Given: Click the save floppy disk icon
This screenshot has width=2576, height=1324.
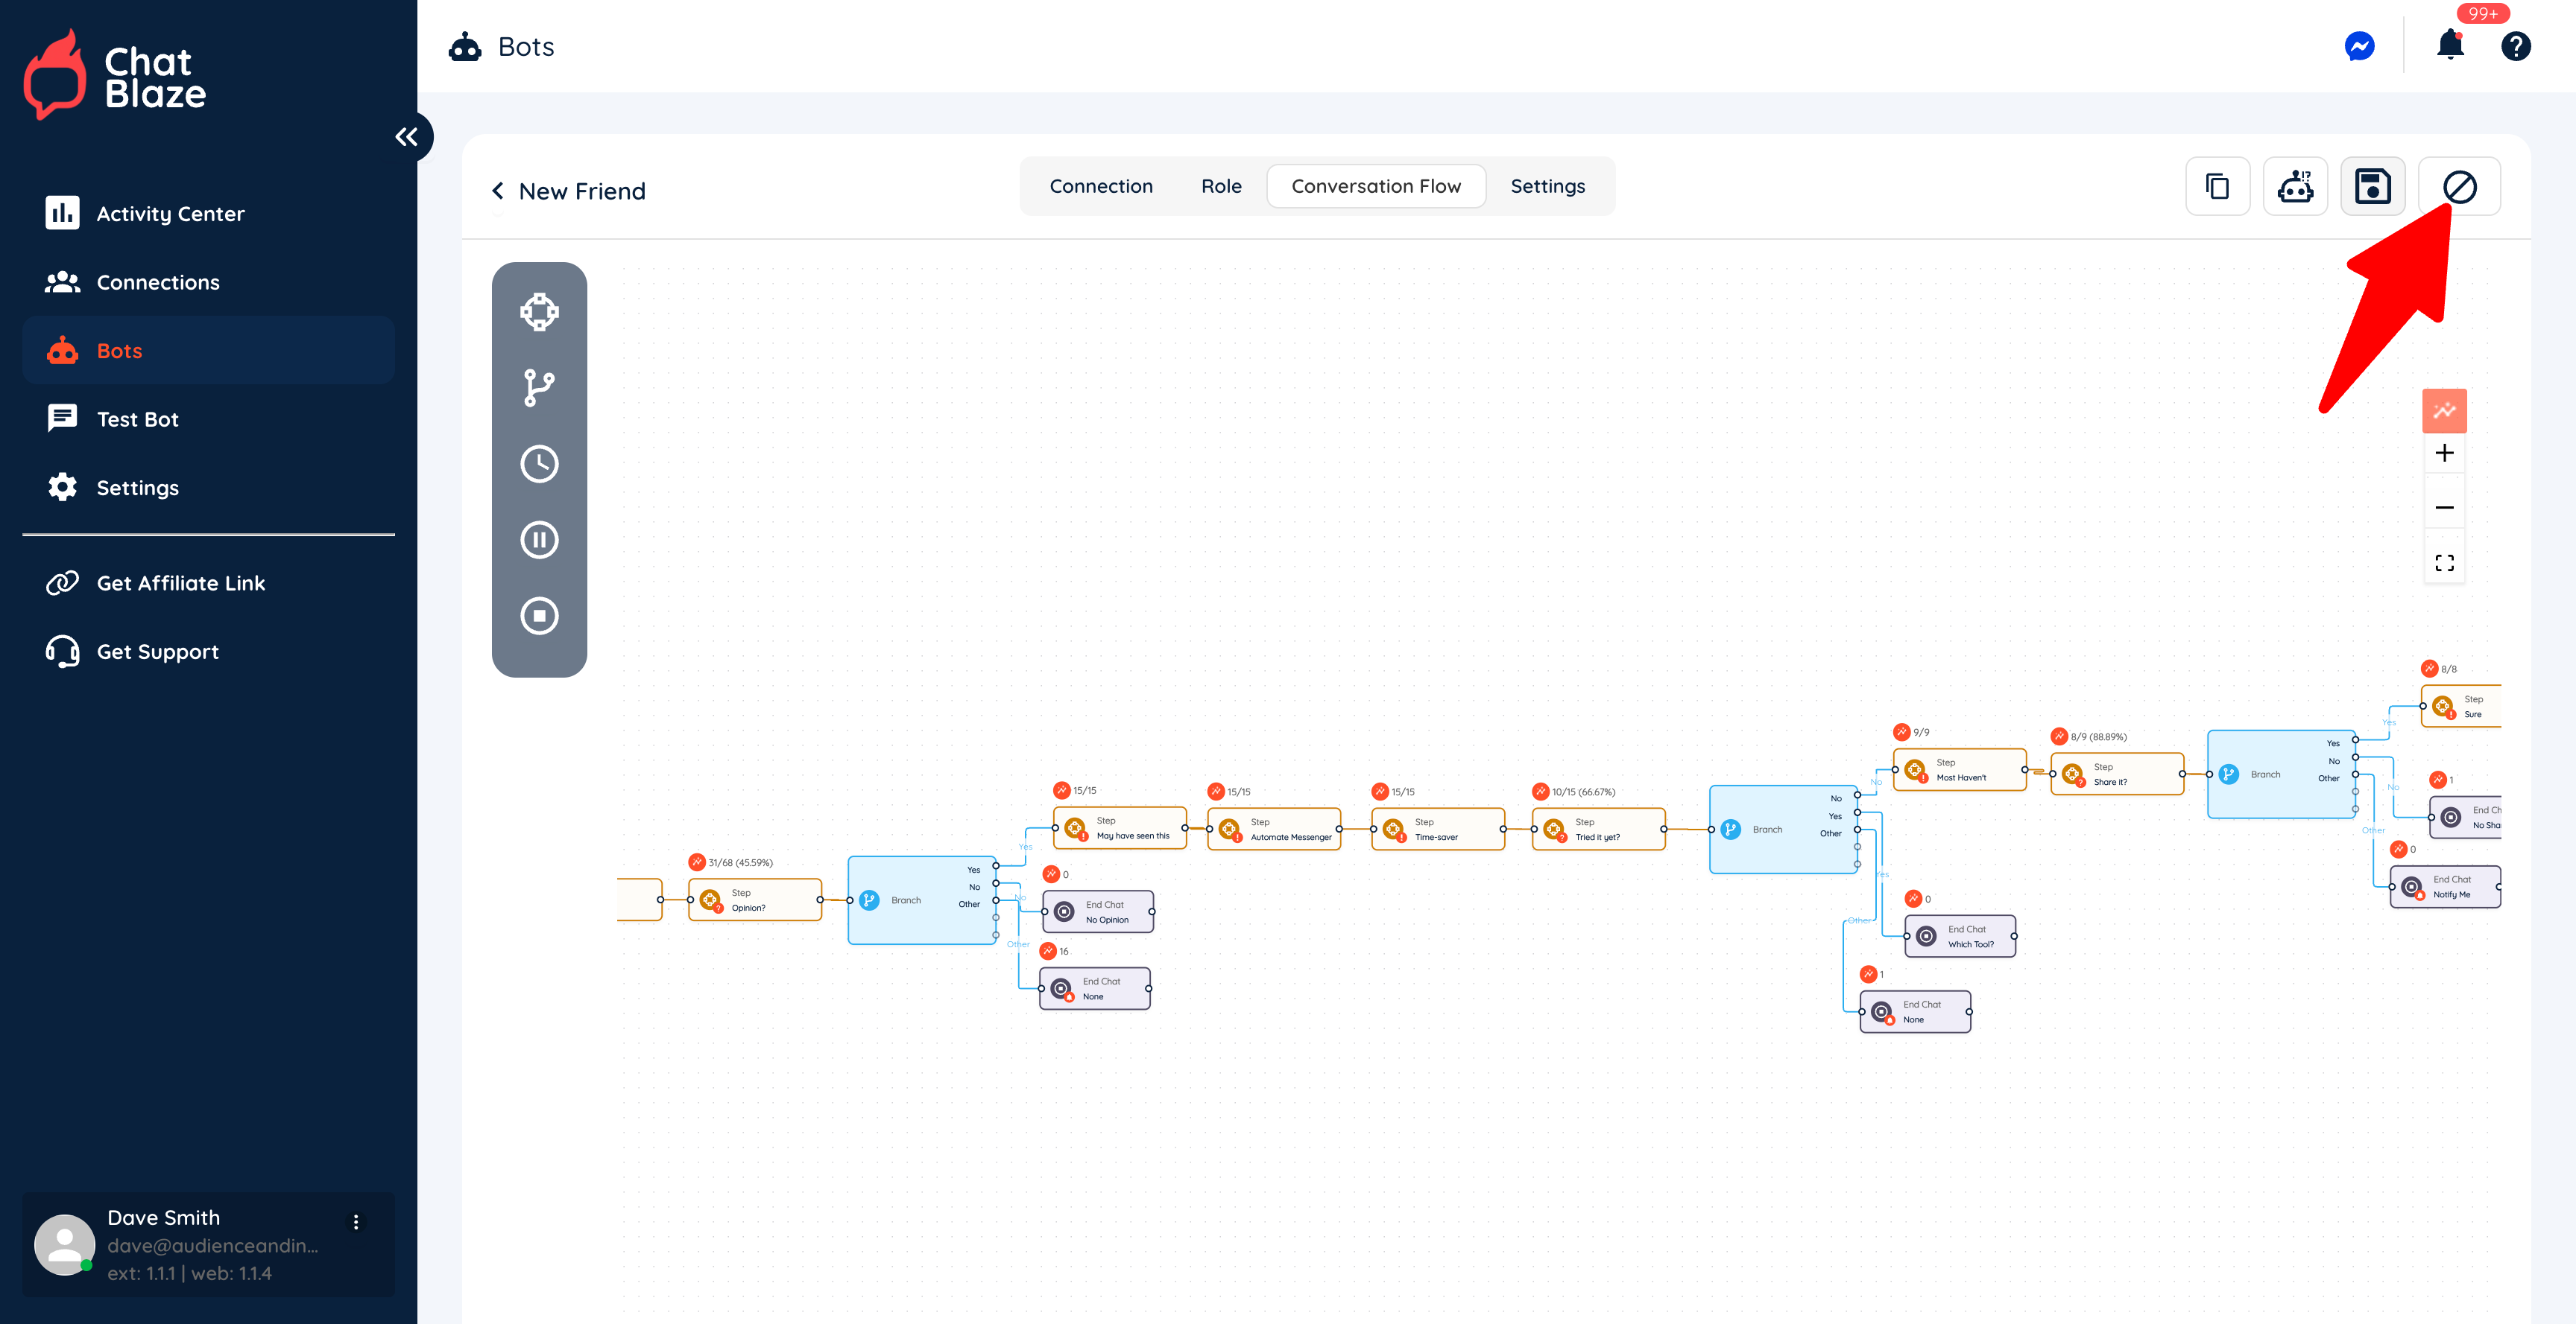Looking at the screenshot, I should pyautogui.click(x=2372, y=187).
